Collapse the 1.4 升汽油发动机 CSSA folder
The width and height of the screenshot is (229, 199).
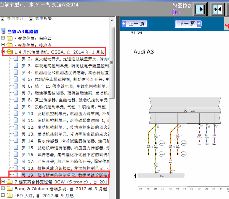pyautogui.click(x=3, y=51)
